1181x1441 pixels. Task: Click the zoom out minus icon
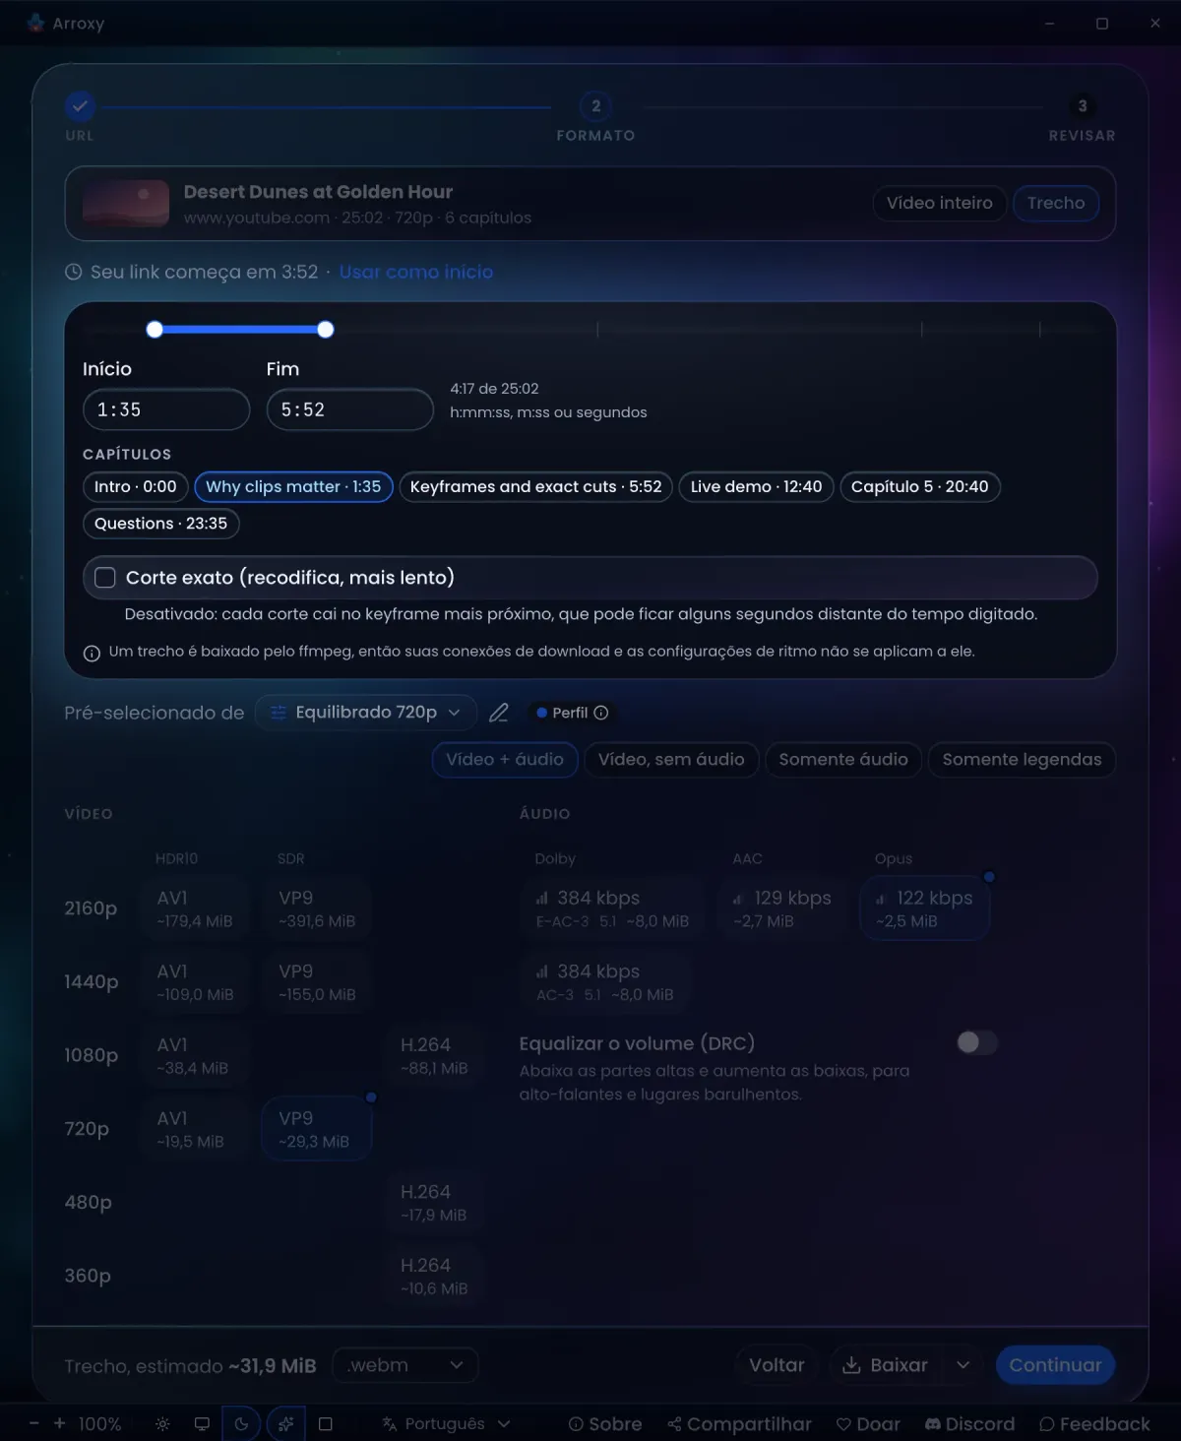(x=34, y=1423)
